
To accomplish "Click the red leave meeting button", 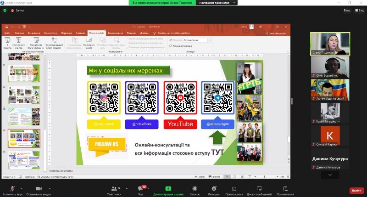I will (356, 190).
